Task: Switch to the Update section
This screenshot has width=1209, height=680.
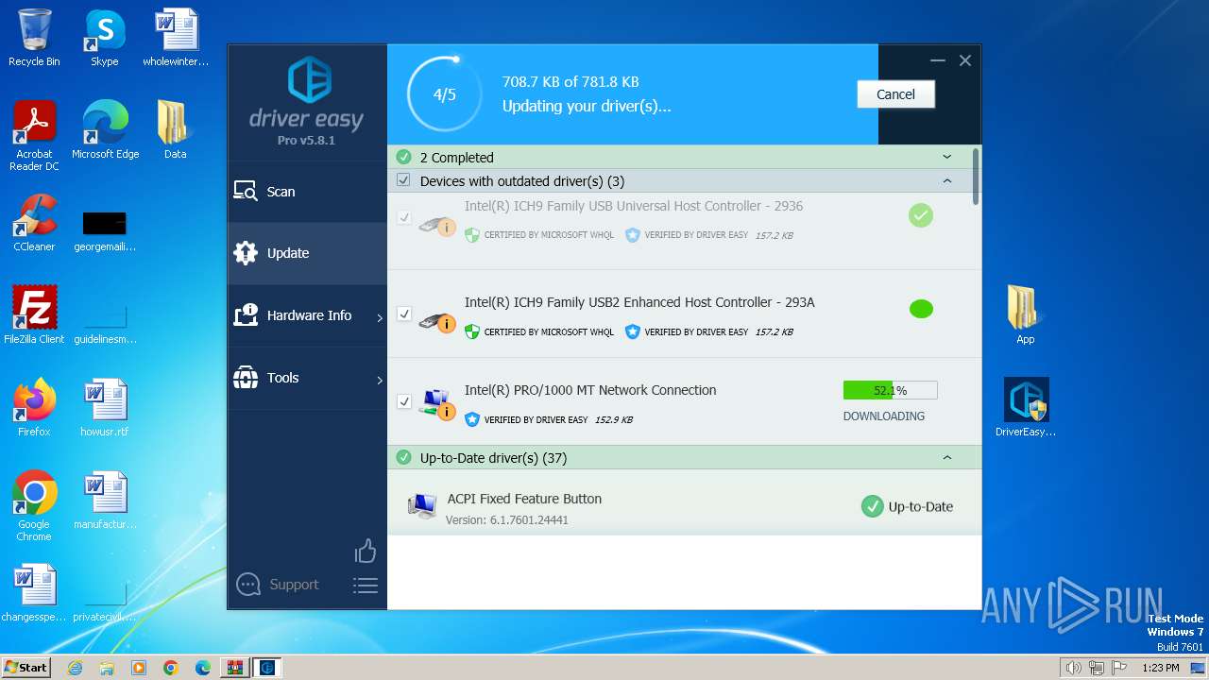Action: tap(307, 253)
